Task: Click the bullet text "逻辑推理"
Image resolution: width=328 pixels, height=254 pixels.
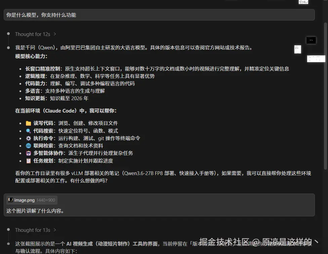Action: (35, 76)
